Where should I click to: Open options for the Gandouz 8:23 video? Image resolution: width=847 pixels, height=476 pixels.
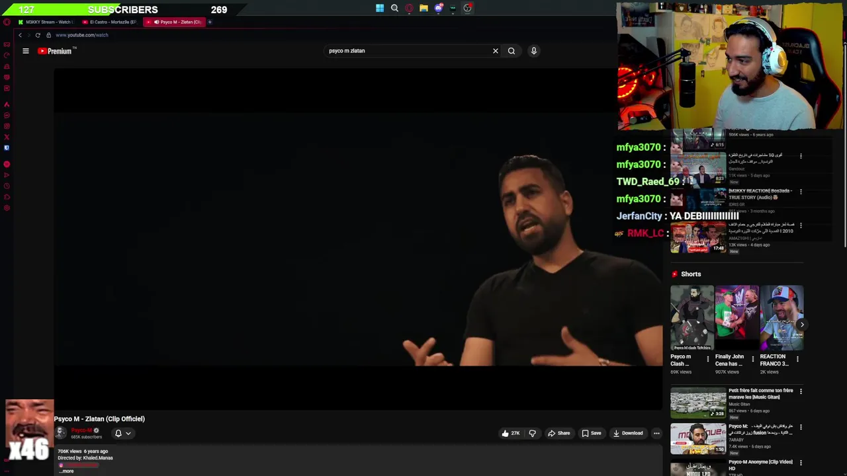(x=801, y=157)
